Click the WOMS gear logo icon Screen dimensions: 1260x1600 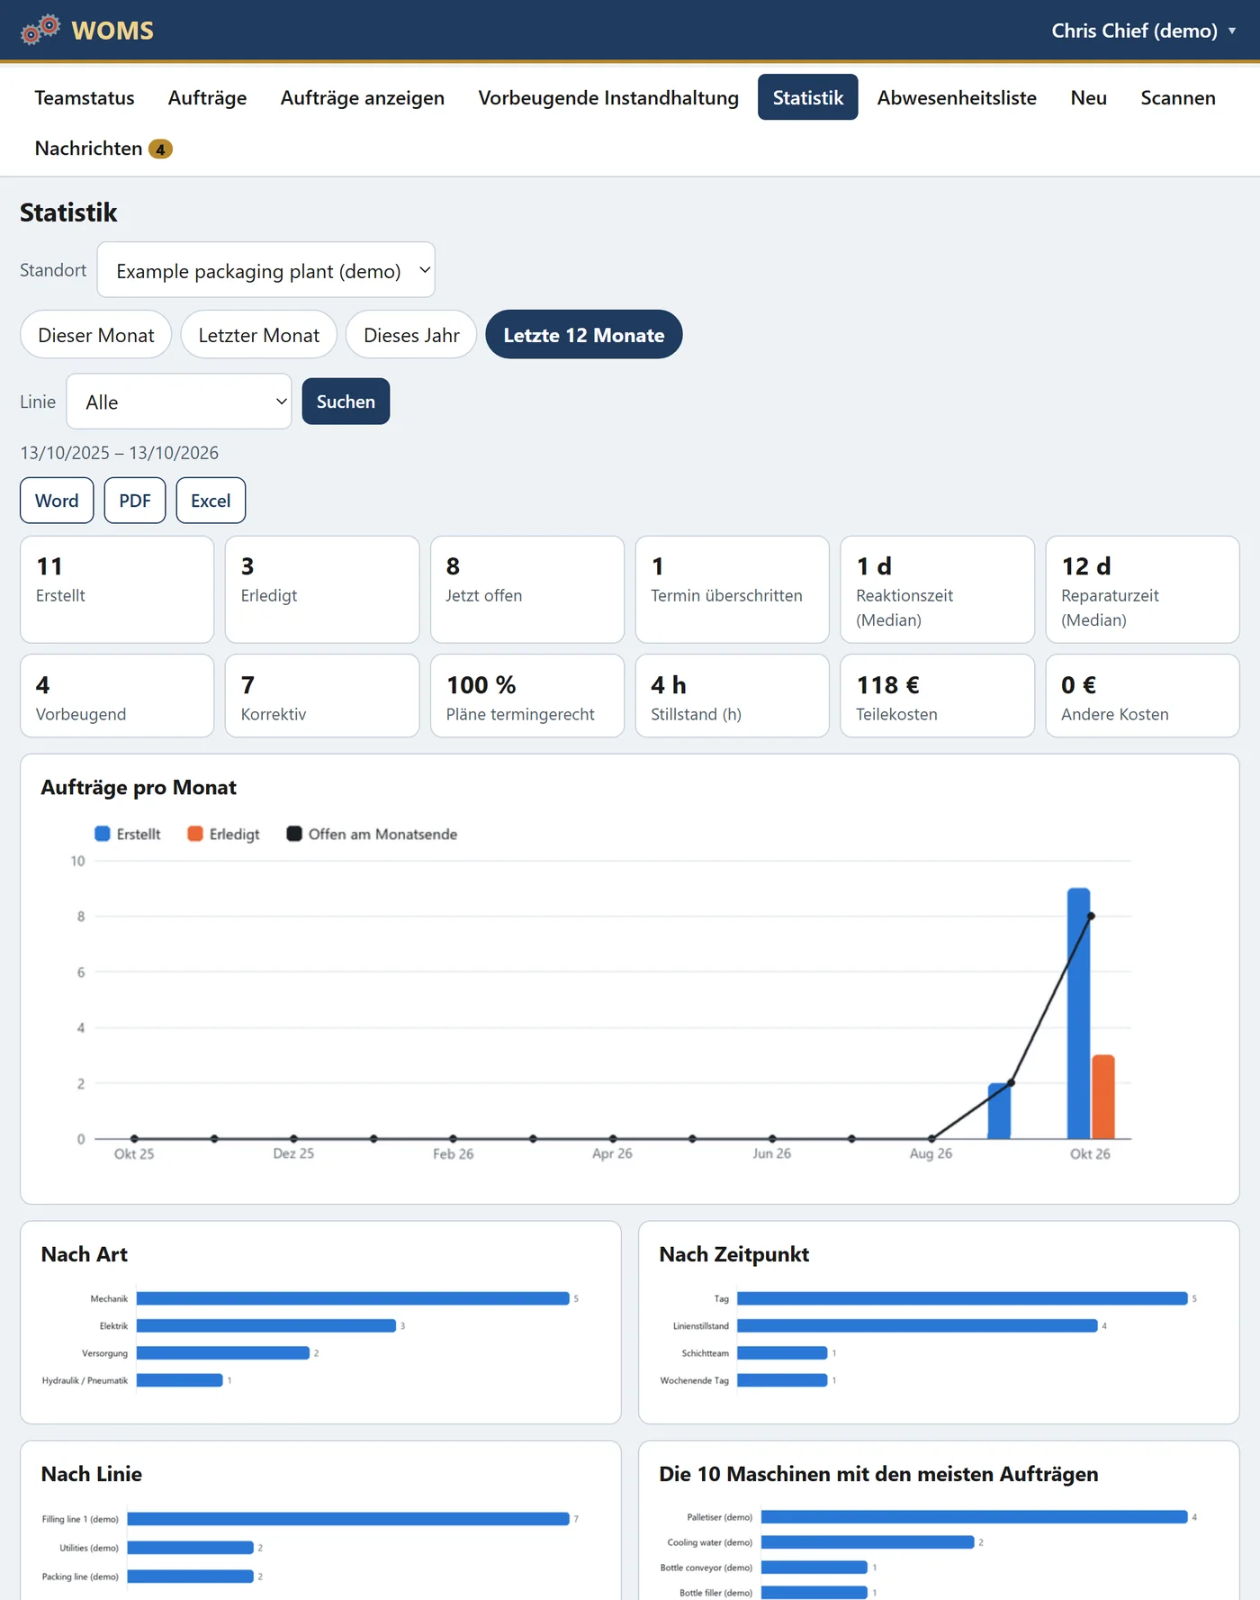point(40,30)
